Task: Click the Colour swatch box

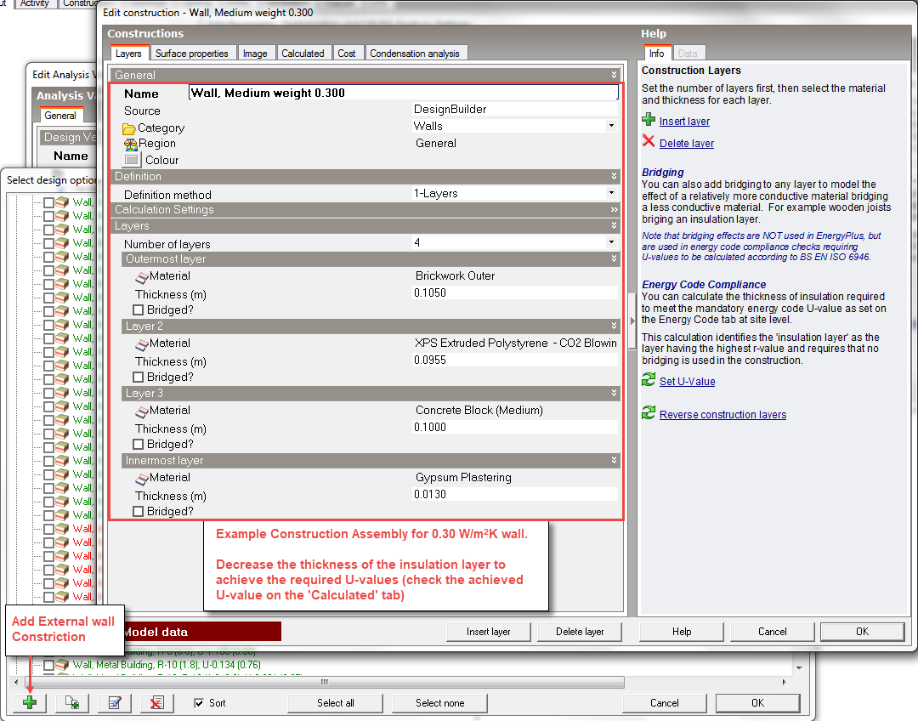Action: [x=131, y=160]
